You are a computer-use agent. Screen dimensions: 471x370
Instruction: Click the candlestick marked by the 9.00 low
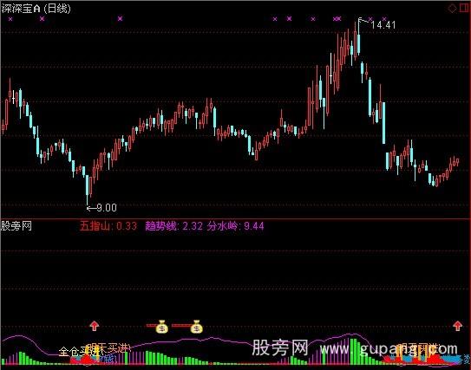click(x=88, y=190)
